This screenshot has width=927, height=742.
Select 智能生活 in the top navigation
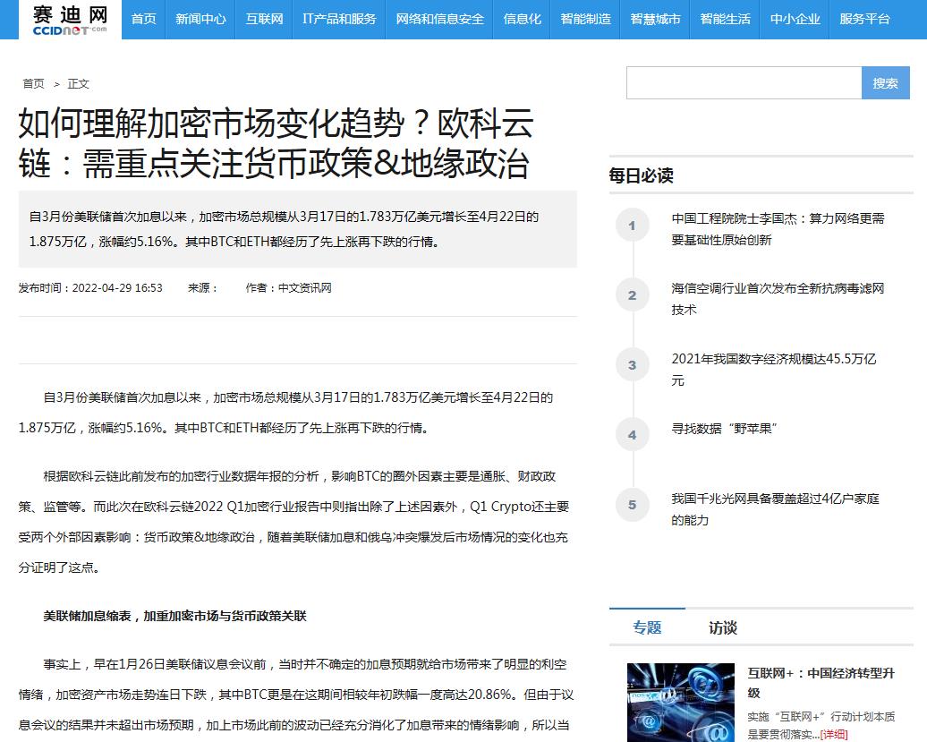click(x=725, y=20)
